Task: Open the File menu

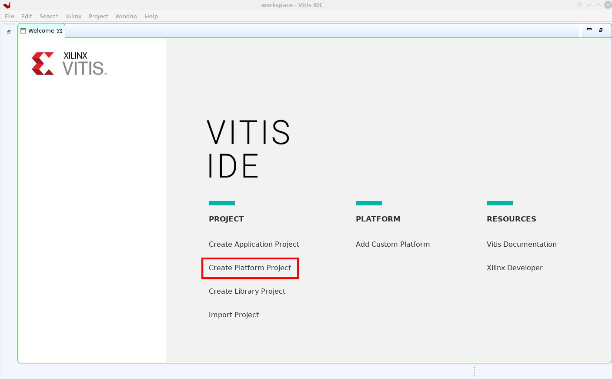Action: pyautogui.click(x=10, y=16)
